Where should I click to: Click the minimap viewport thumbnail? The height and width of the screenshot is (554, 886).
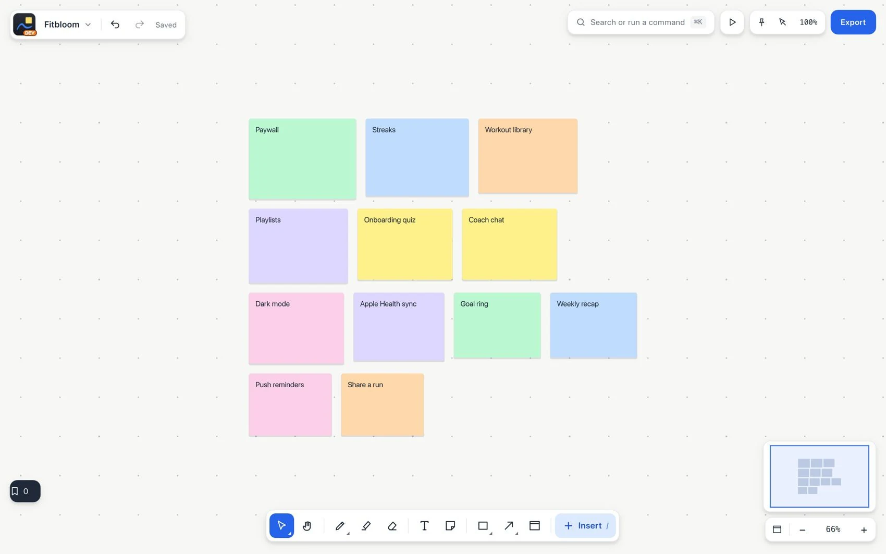819,476
